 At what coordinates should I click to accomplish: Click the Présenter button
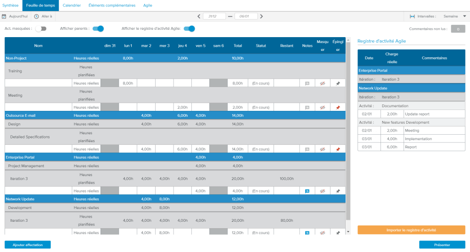point(442,245)
